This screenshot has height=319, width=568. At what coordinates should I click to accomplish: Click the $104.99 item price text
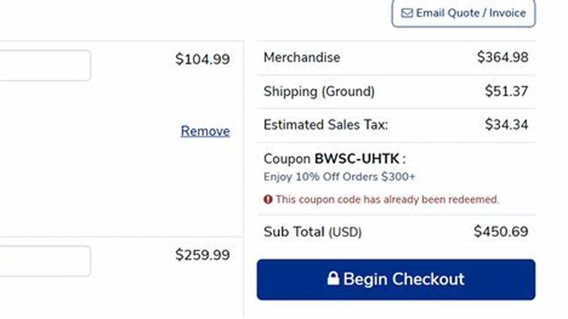(x=203, y=59)
